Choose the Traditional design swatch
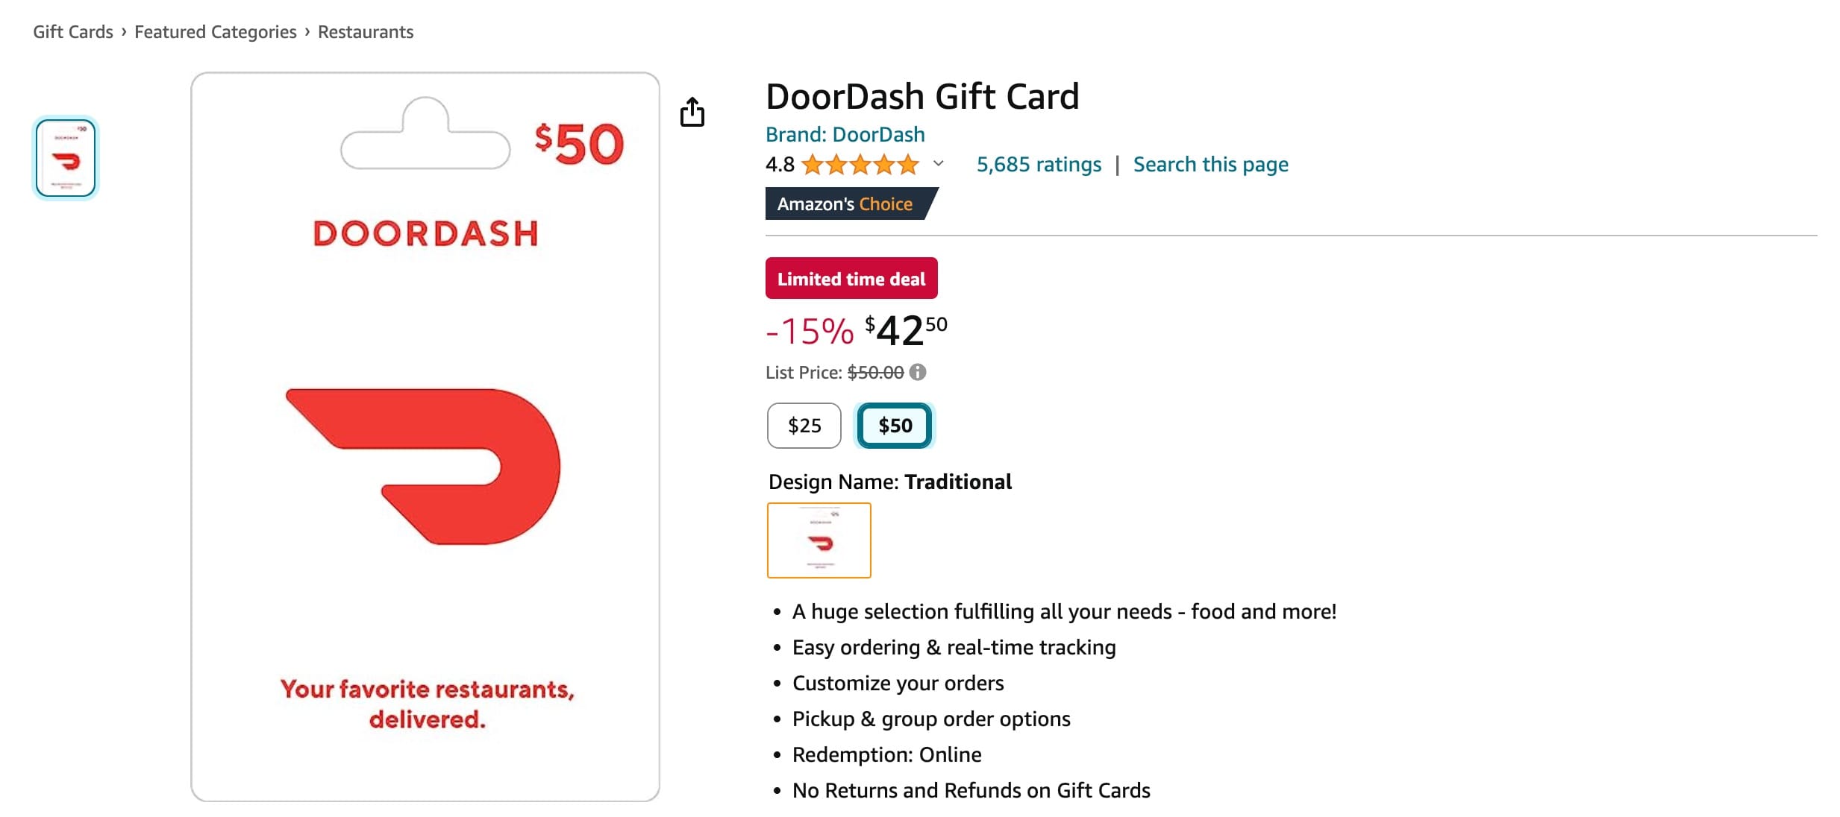 (819, 540)
